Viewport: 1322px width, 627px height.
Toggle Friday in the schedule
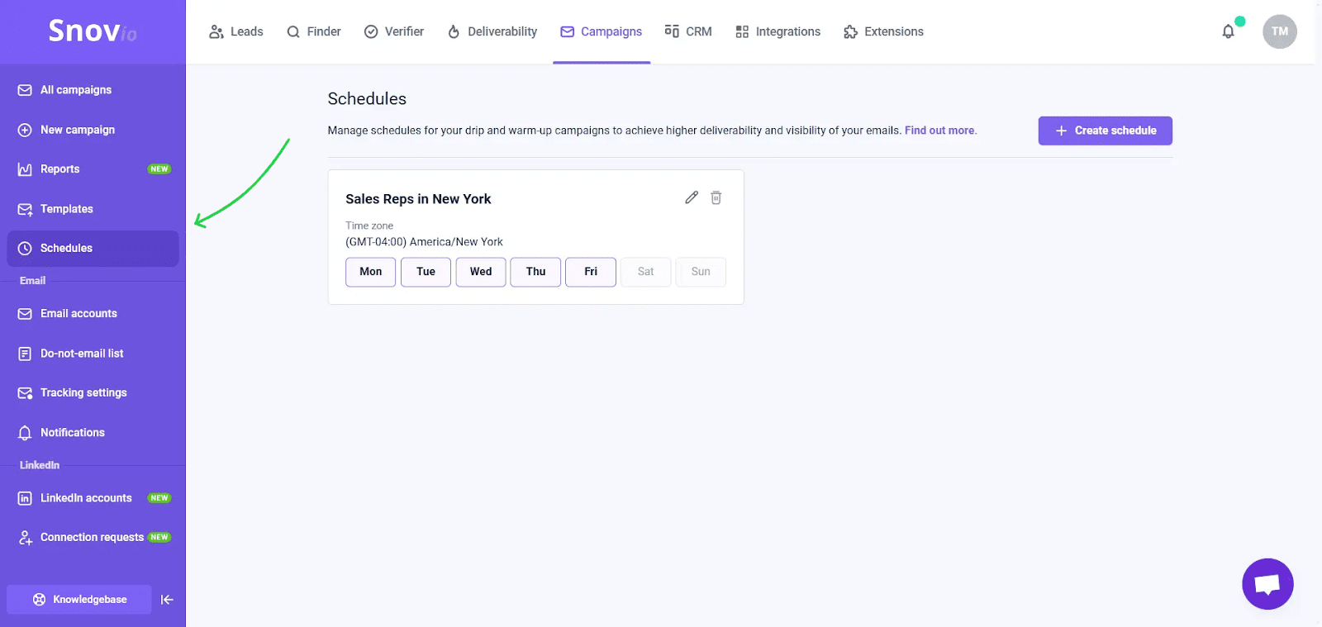pos(591,272)
